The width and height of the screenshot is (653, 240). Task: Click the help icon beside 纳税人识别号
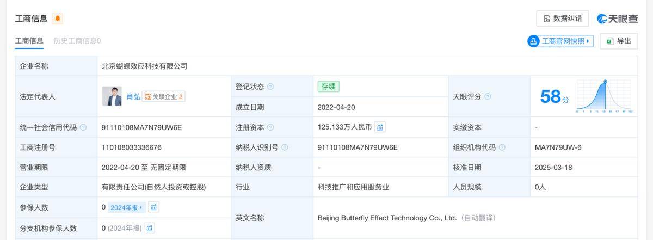click(x=285, y=147)
